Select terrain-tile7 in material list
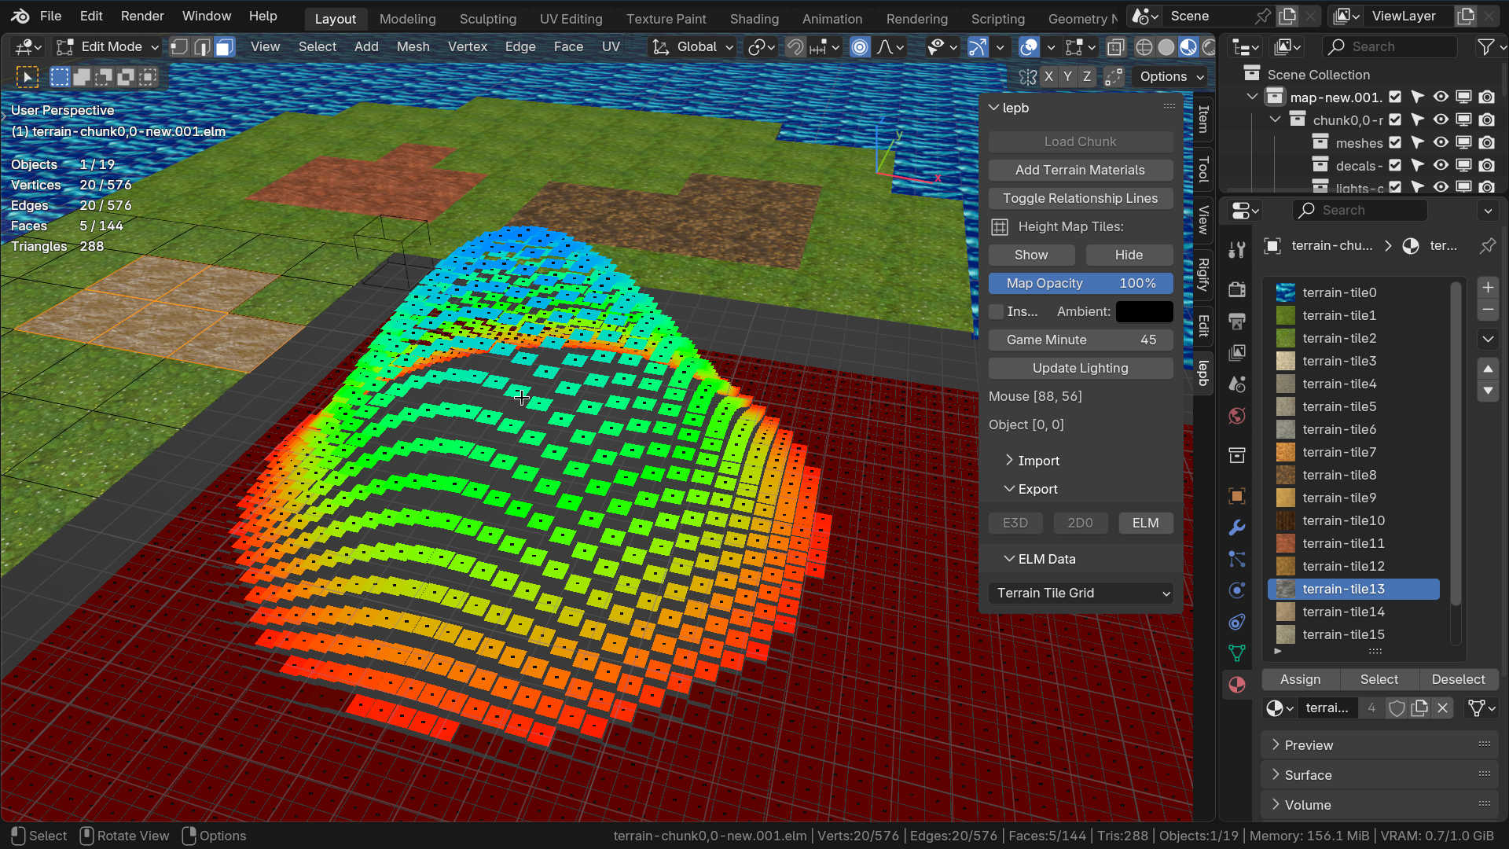The height and width of the screenshot is (849, 1509). click(1338, 452)
